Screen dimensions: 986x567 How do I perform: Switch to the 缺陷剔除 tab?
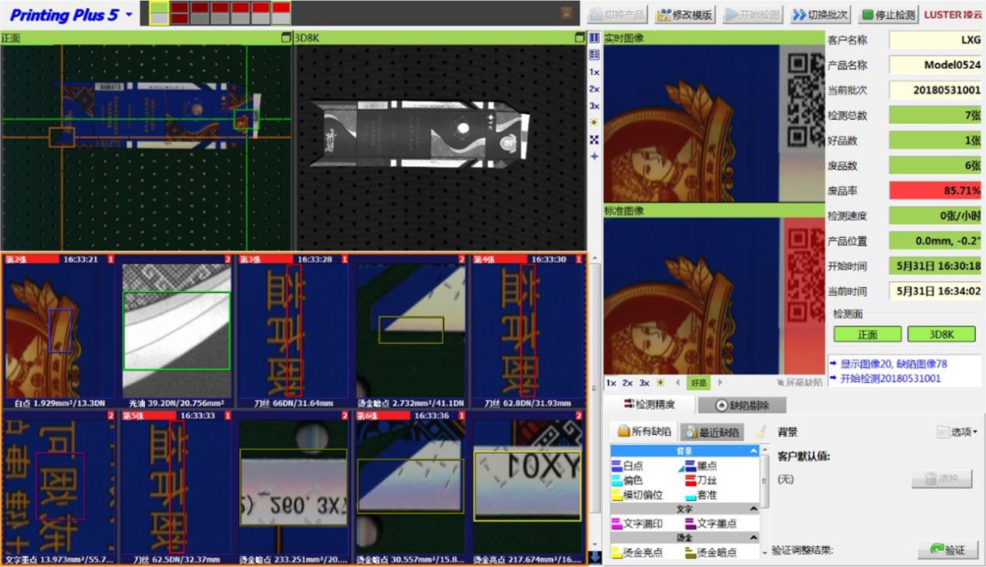coord(742,406)
